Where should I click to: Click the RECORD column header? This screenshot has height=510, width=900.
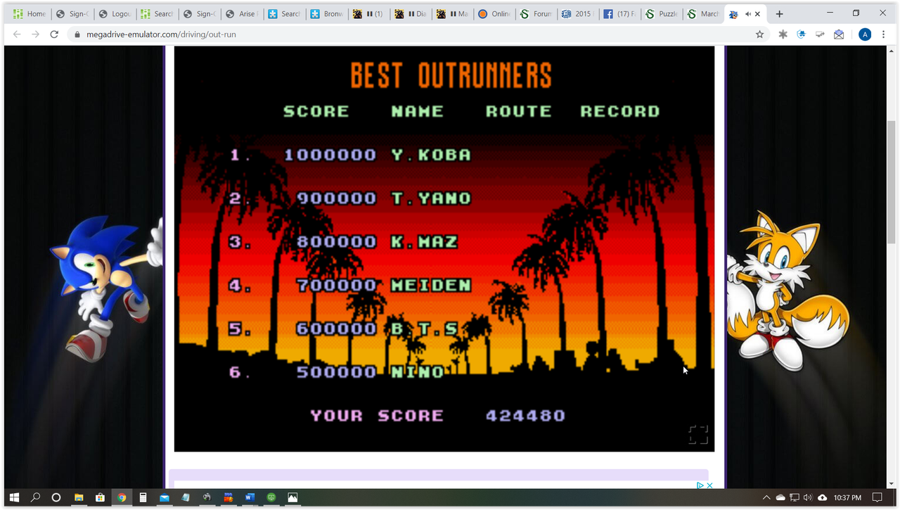(620, 111)
